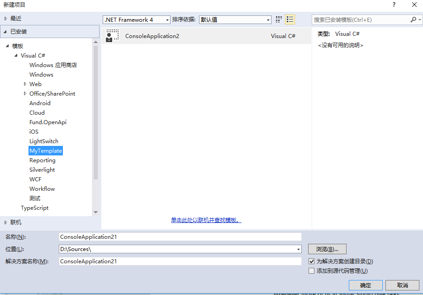Collapse the 模板 tree node
The image size is (423, 295).
click(7, 46)
